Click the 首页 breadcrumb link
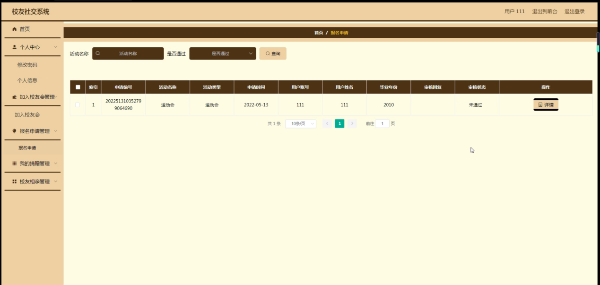This screenshot has width=600, height=285. tap(319, 33)
